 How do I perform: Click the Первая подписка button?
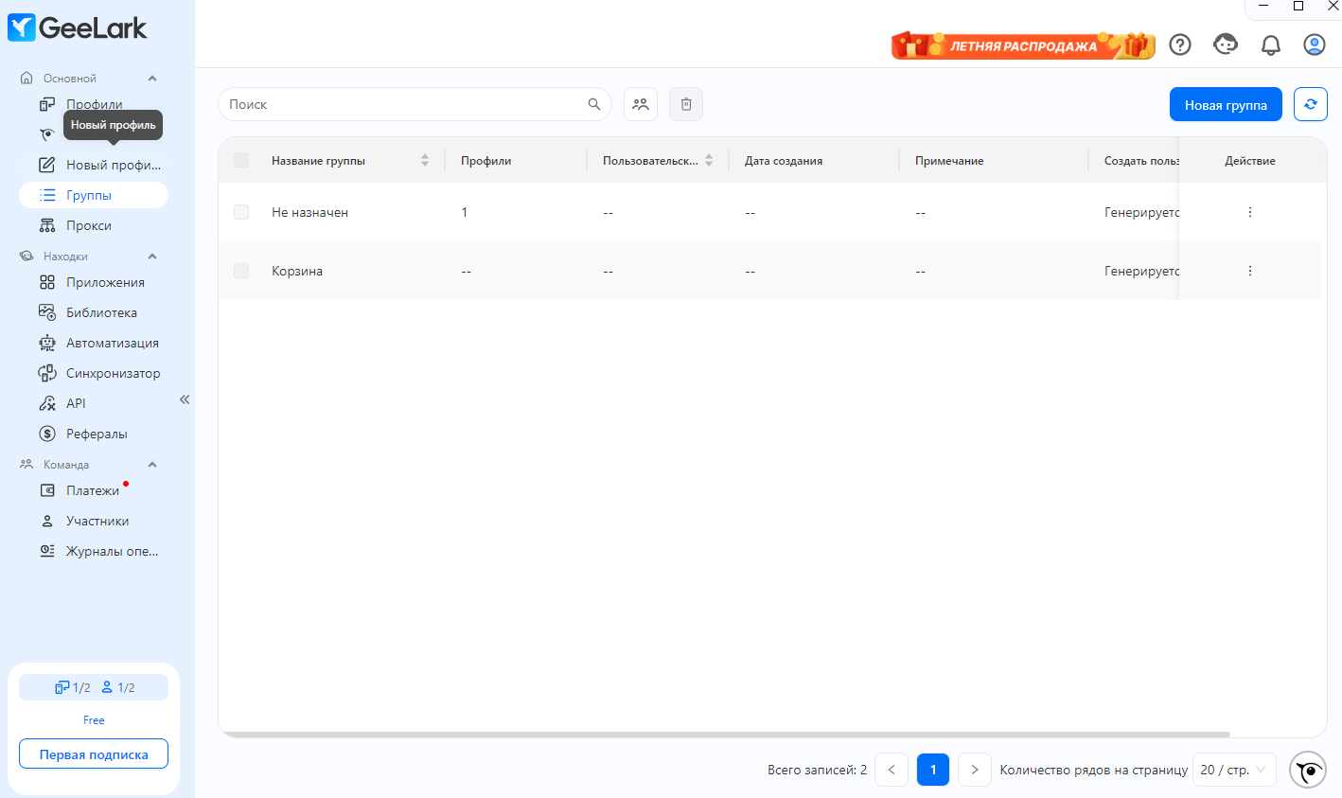coord(94,754)
